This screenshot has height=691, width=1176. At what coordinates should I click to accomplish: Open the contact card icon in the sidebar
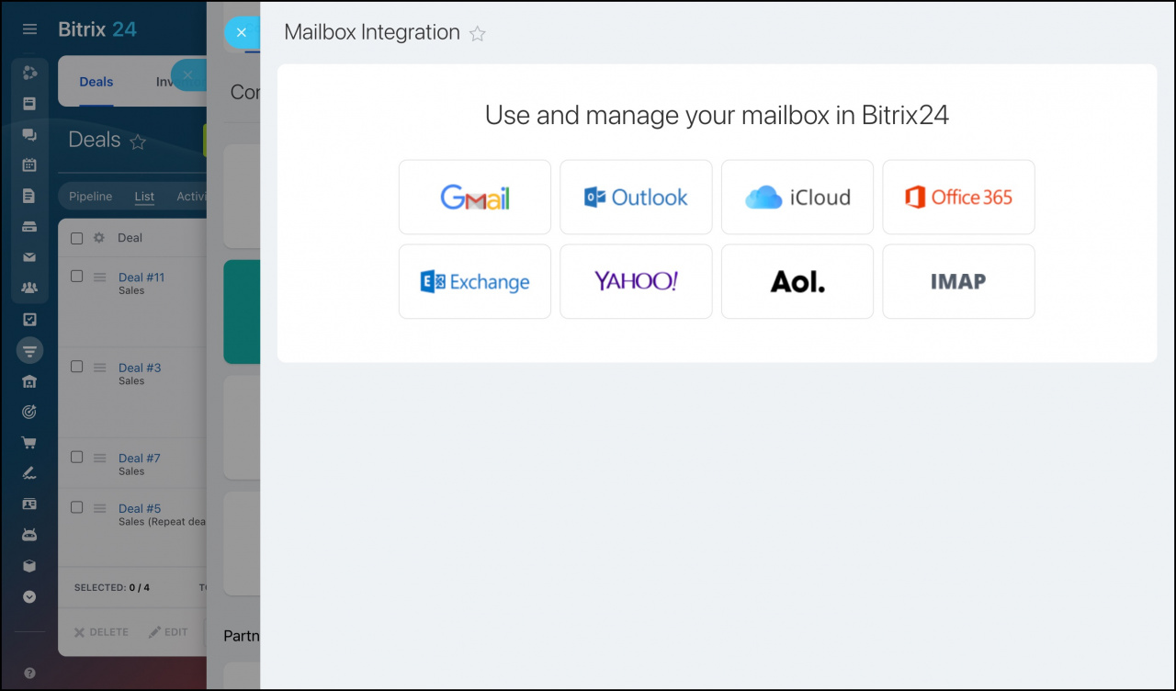(x=29, y=504)
